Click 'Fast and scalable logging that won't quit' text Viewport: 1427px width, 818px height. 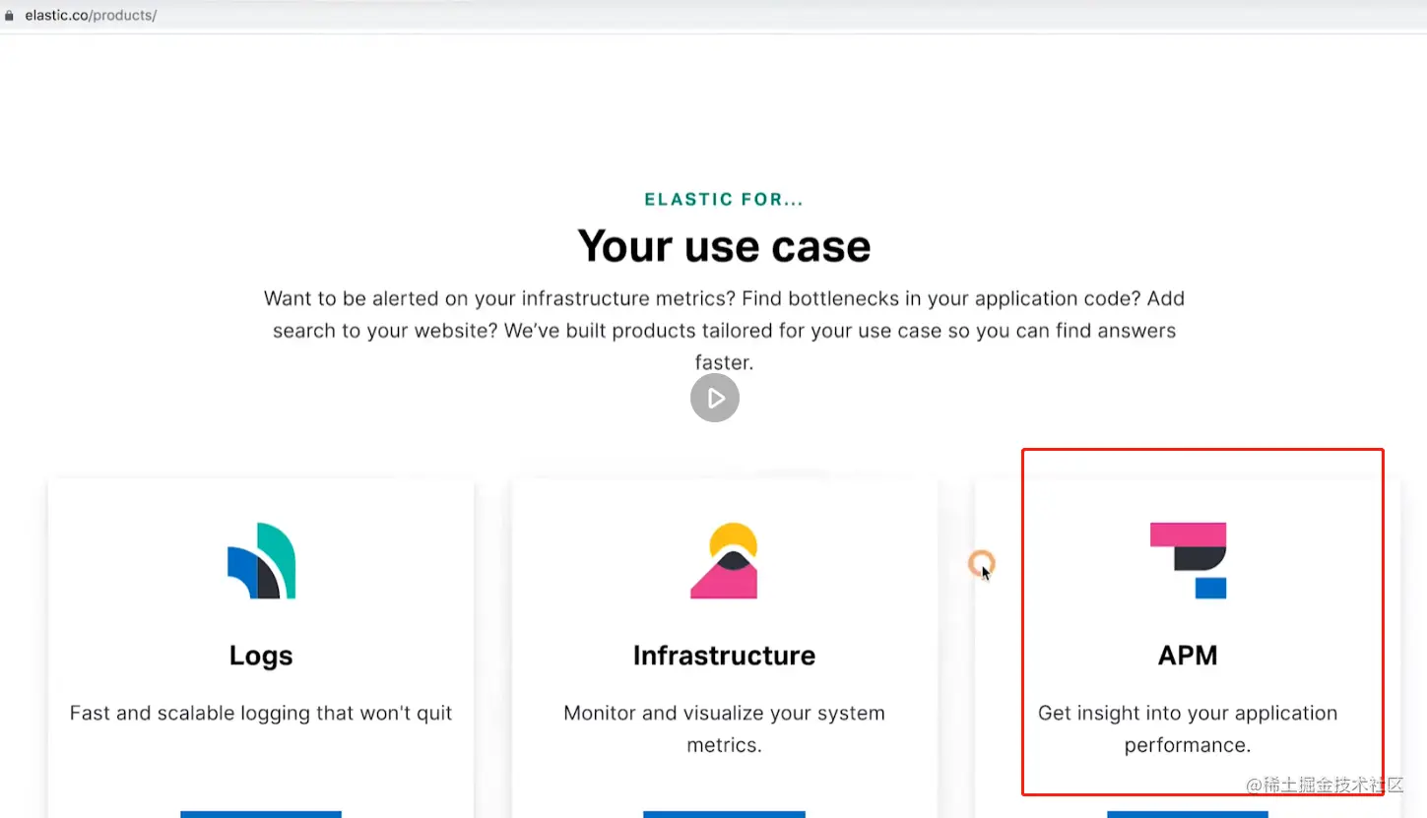click(x=261, y=713)
